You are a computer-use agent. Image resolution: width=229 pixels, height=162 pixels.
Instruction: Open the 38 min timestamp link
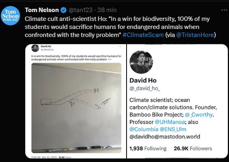107,10
